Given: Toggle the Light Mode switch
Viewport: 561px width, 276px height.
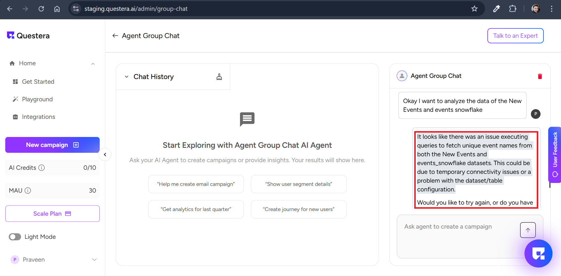Looking at the screenshot, I should pyautogui.click(x=15, y=237).
